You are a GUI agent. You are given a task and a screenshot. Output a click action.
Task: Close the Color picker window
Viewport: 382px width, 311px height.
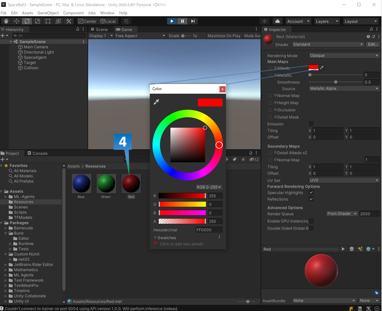(222, 89)
